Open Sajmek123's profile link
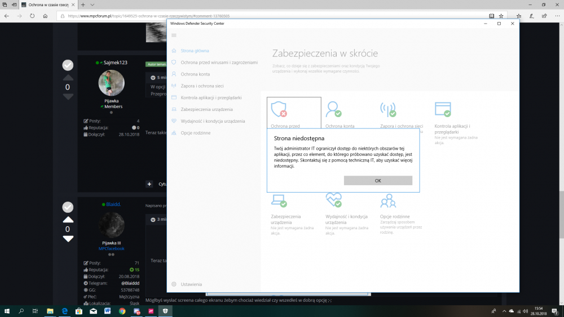The image size is (564, 317). pyautogui.click(x=115, y=62)
